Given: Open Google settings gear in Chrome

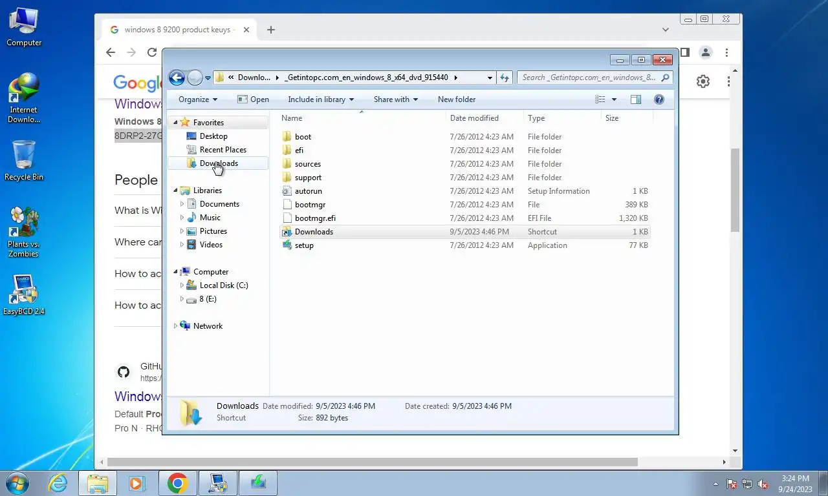Looking at the screenshot, I should pos(703,81).
